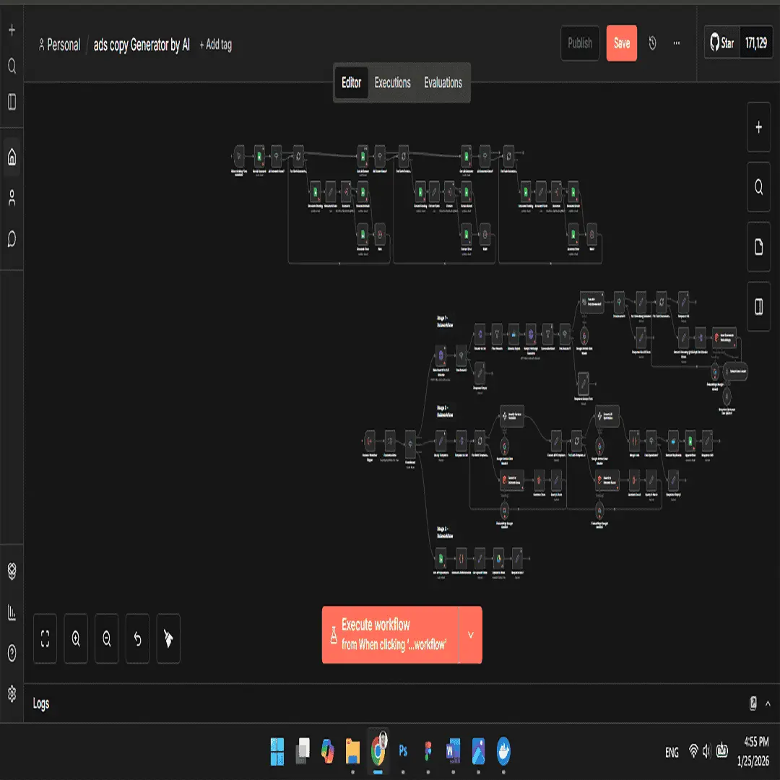The height and width of the screenshot is (780, 780).
Task: Expand the Logs panel chevron
Action: 768,703
